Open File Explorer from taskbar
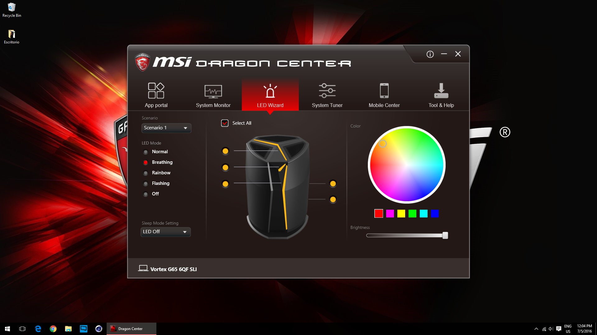597x335 pixels. coord(68,329)
